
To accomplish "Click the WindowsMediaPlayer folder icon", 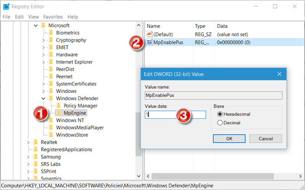I will coord(51,128).
